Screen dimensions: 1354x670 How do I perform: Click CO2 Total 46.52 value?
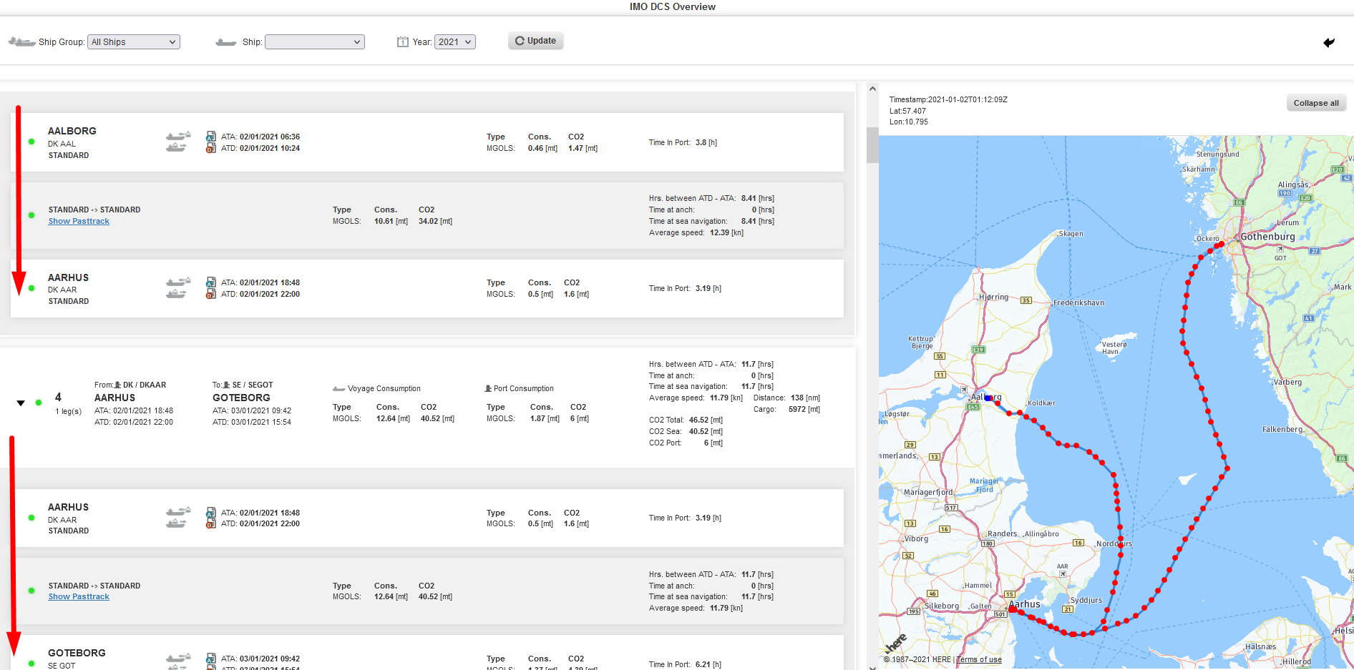point(706,420)
